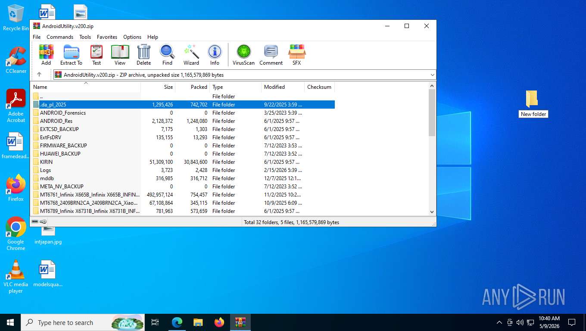Open Google Chrome desktop shortcut
The image size is (586, 331).
[16, 234]
